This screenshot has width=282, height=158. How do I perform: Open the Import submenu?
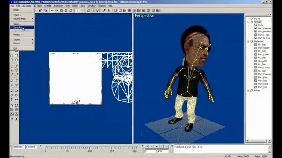(x=22, y=39)
